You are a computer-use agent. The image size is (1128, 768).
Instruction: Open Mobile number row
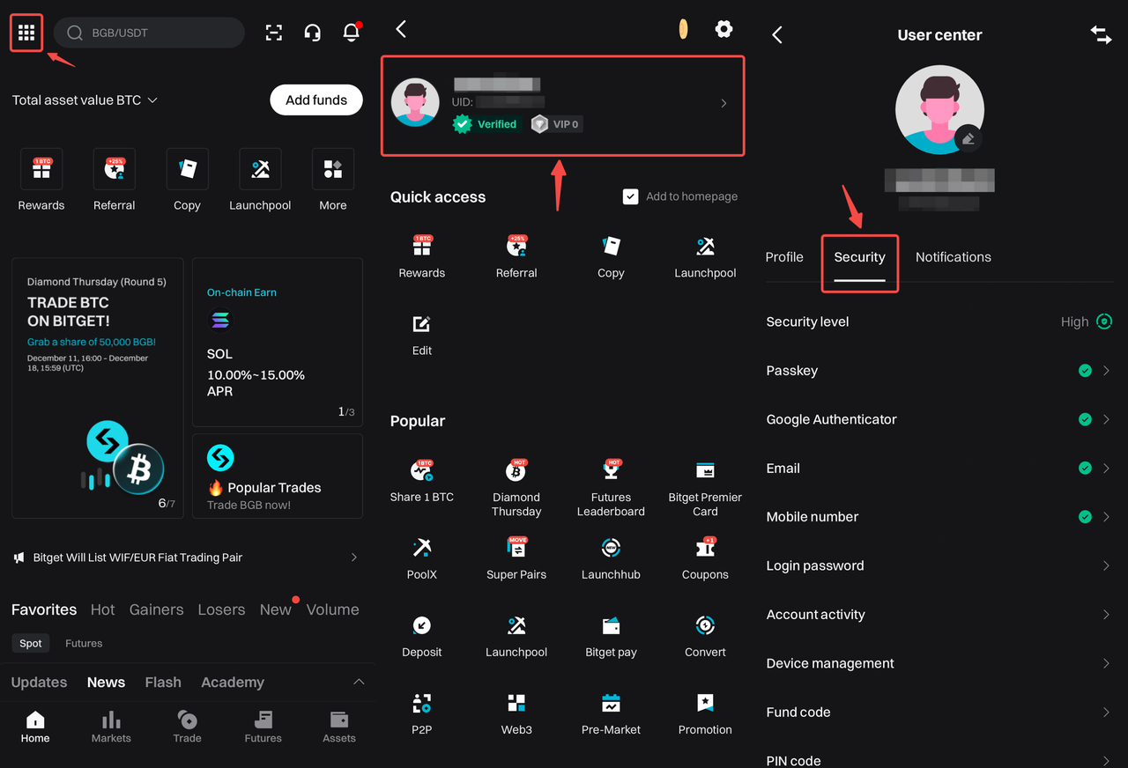tap(939, 517)
